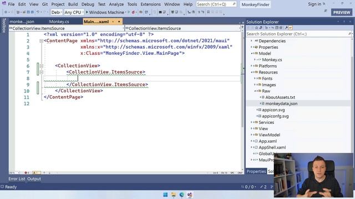
Task: Select Monkey.cs in Solution Explorer
Action: [x=272, y=60]
